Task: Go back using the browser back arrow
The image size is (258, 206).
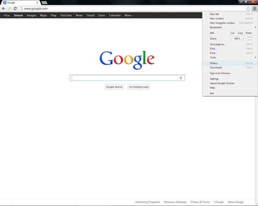Action: coord(3,8)
